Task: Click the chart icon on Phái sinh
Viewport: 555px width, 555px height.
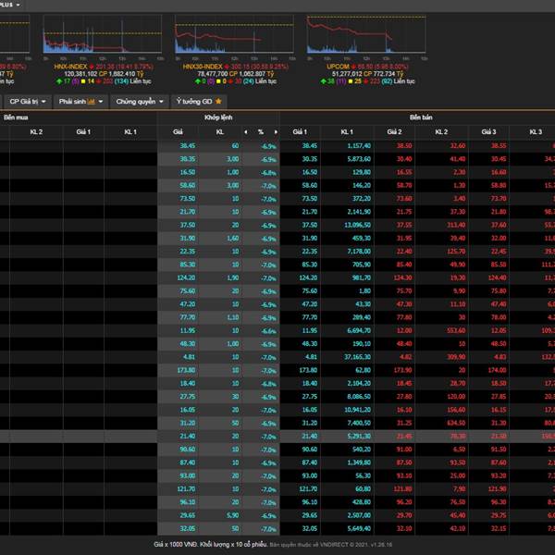Action: click(92, 102)
